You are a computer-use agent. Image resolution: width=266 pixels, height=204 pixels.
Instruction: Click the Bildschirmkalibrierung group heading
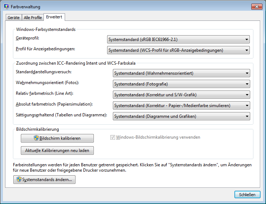(37, 129)
